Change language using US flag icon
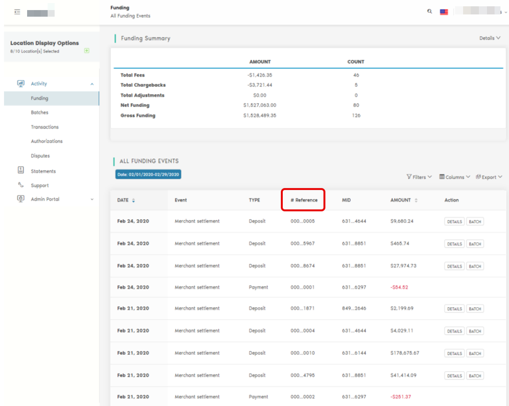Screen dimensions: 509x406 (444, 12)
